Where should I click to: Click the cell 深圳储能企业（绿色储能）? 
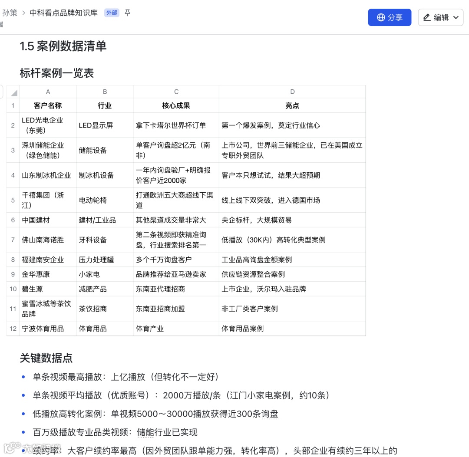point(48,150)
